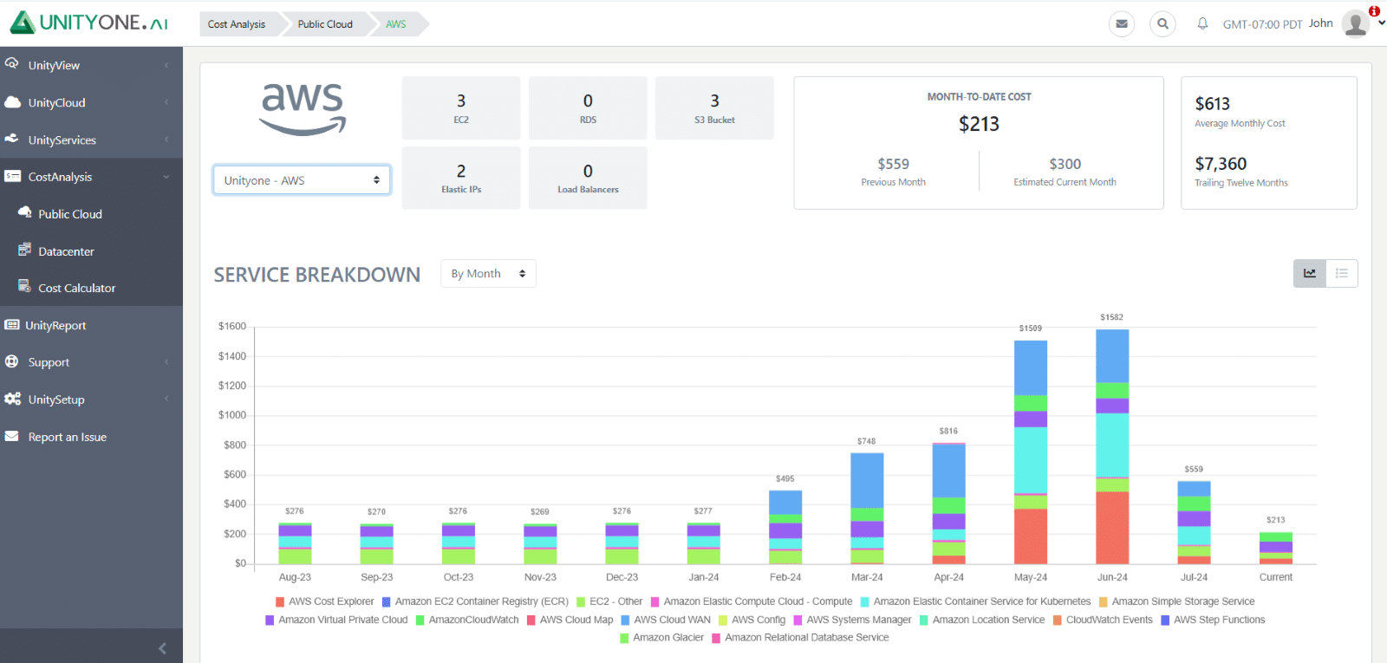Click the UnityOne.AI logo

point(89,23)
